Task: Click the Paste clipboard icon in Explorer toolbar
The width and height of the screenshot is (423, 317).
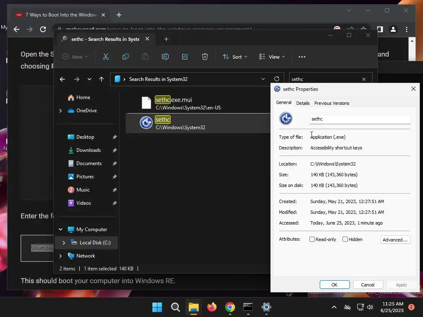Action: tap(145, 57)
